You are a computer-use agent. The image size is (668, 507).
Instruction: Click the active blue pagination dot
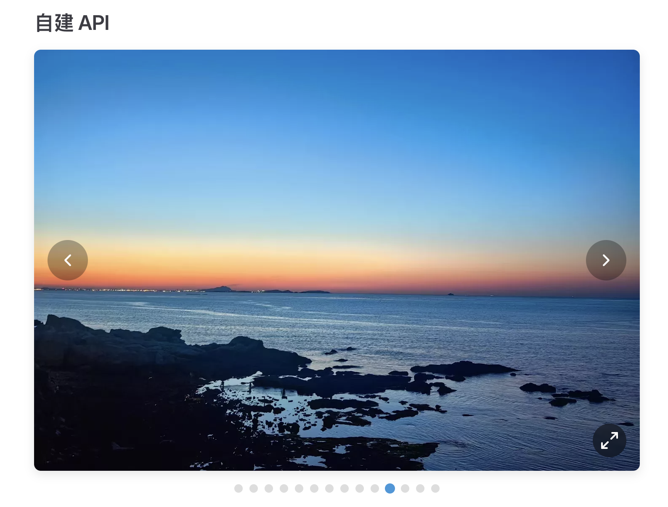[390, 488]
